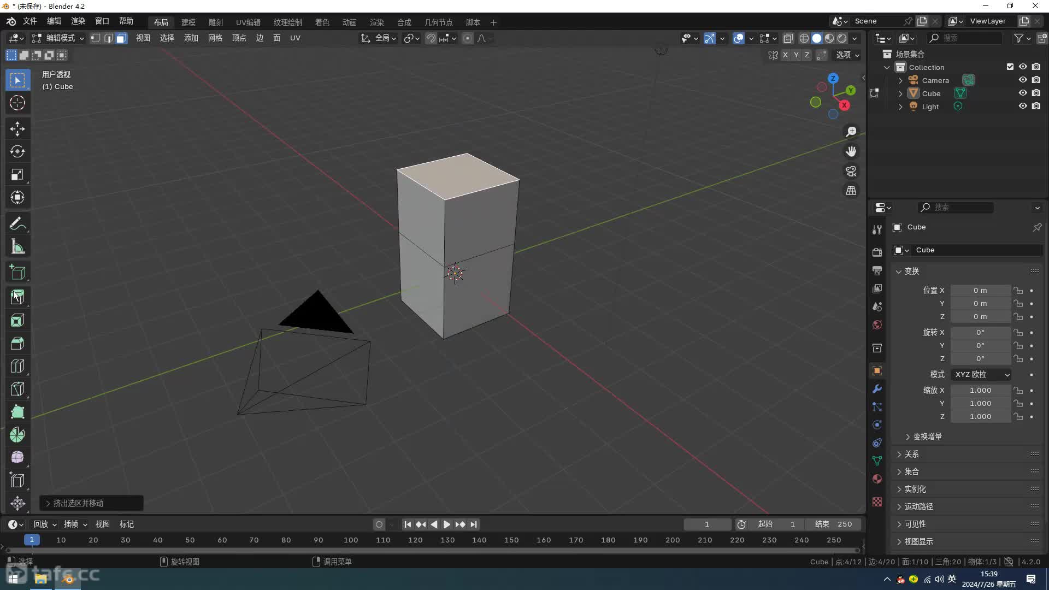This screenshot has height=590, width=1049.
Task: Open the 文件 menu
Action: (x=30, y=21)
